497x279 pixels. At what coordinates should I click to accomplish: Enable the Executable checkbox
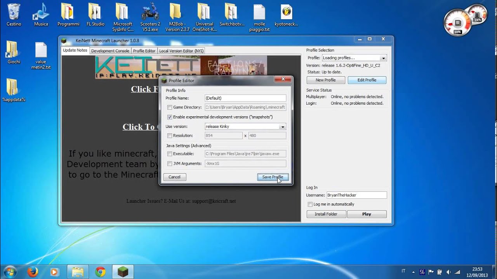(170, 154)
